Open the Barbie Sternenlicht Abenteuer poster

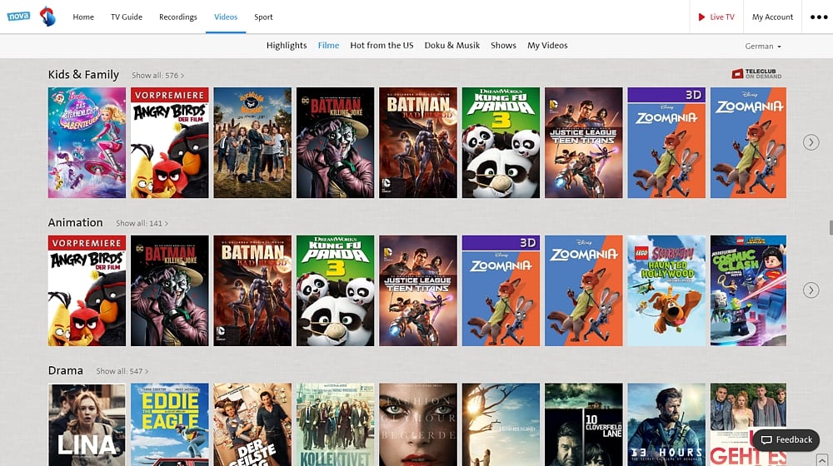[87, 143]
